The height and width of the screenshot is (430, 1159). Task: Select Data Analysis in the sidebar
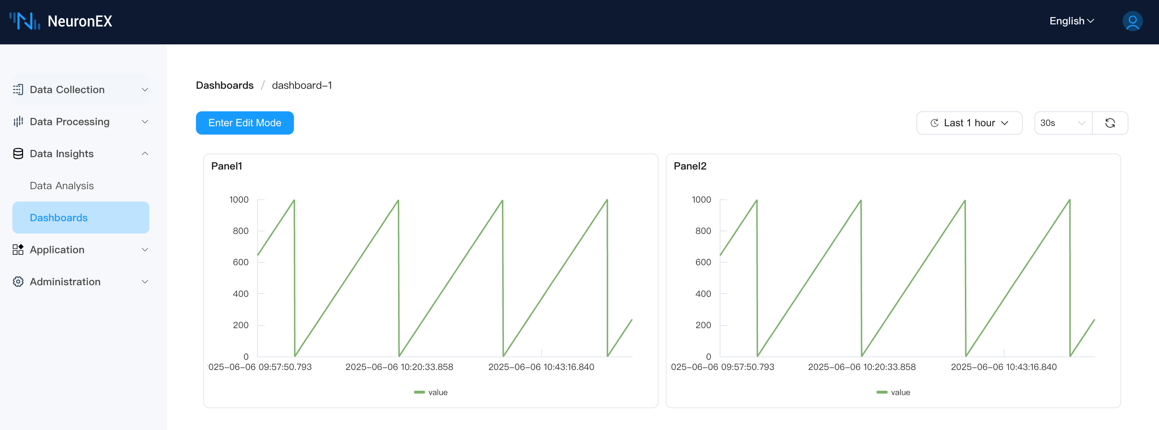click(x=62, y=185)
